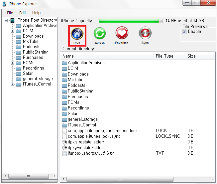Select Recordings row in file list

(x=138, y=108)
